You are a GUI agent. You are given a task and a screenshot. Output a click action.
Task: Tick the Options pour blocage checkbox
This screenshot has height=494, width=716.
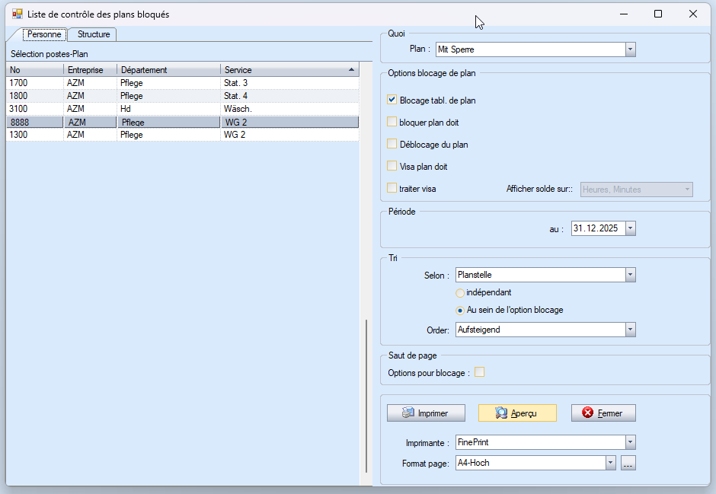point(480,372)
